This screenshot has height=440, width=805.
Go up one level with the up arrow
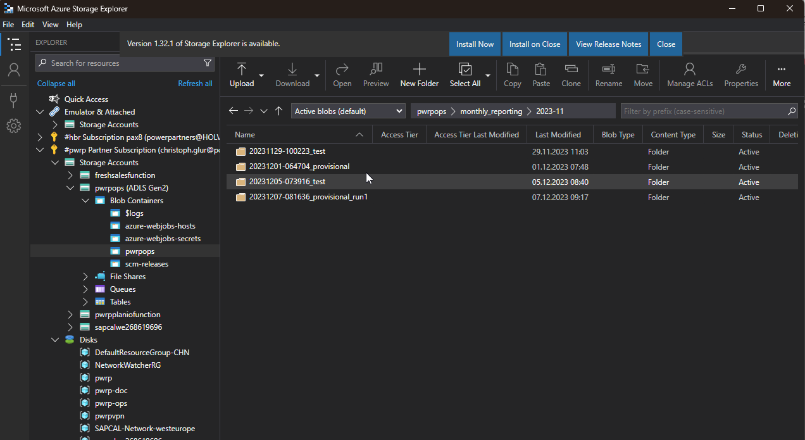point(279,111)
